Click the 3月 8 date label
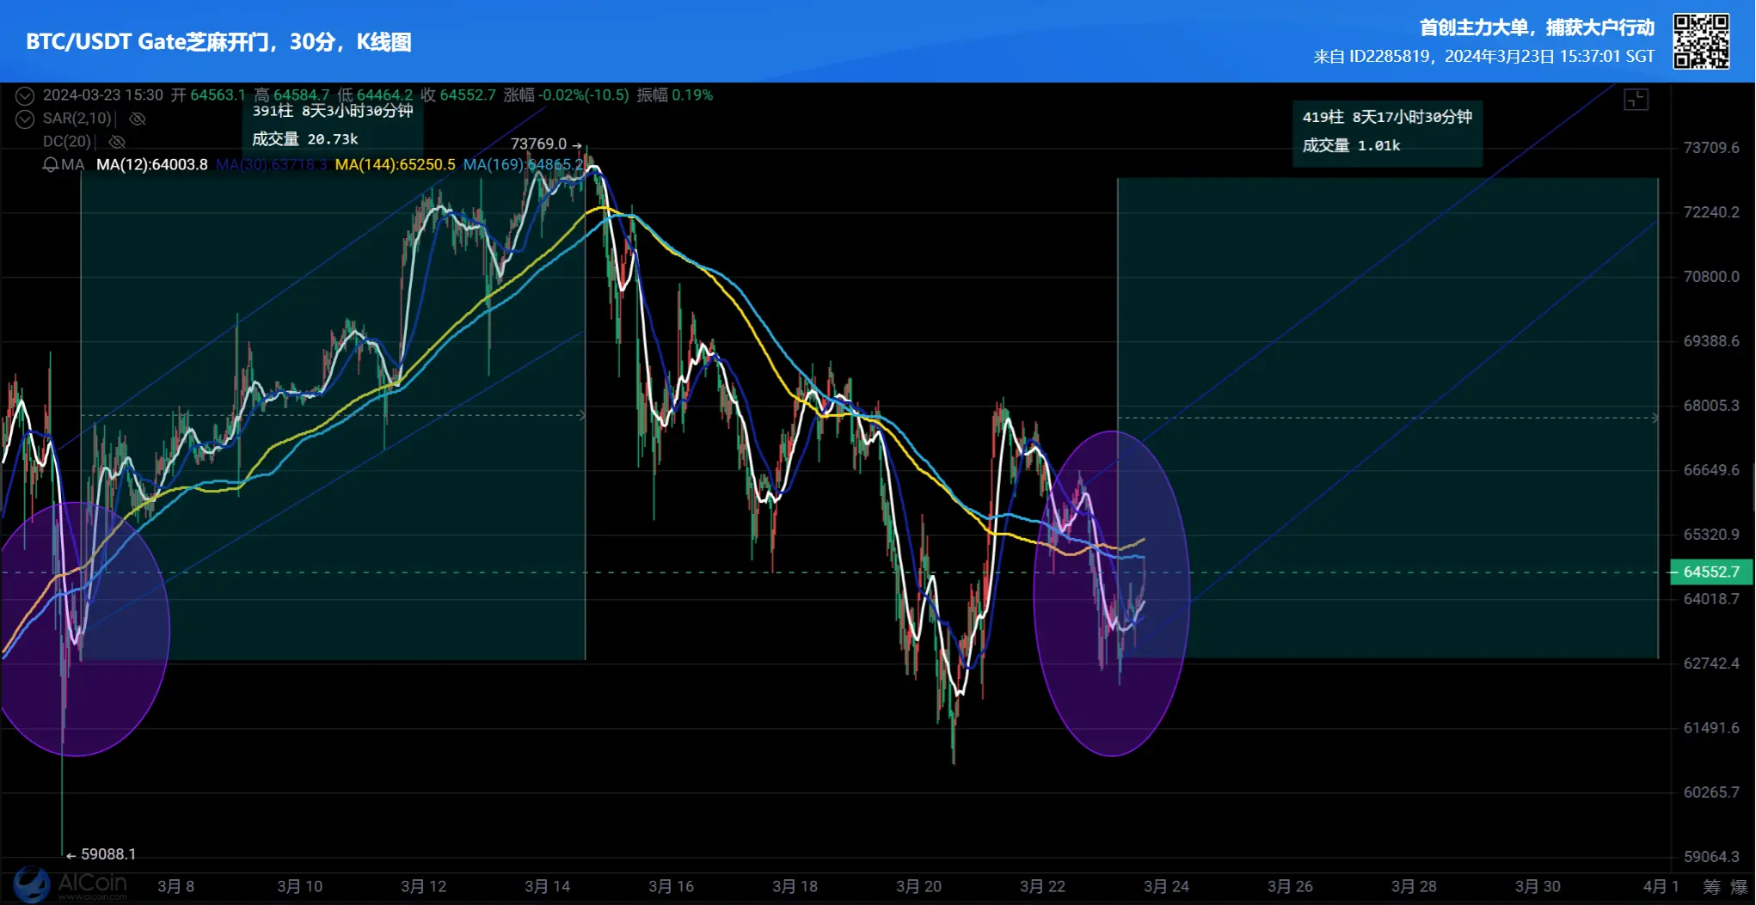 176,887
